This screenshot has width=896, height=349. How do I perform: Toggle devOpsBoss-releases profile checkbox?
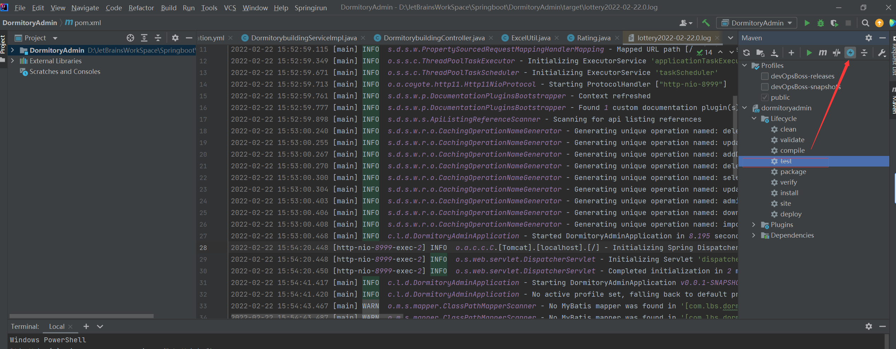765,76
